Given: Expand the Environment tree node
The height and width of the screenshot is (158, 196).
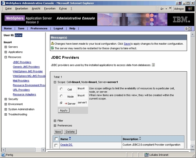Looking at the screenshot, I should click(5, 104).
